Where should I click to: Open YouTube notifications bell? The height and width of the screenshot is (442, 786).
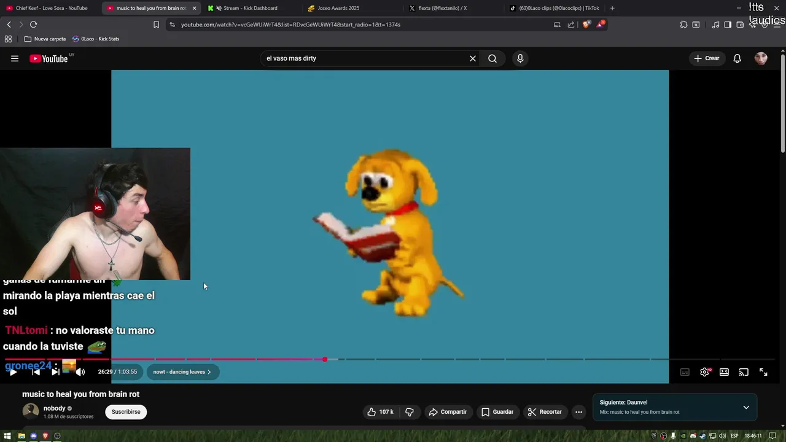pos(737,58)
